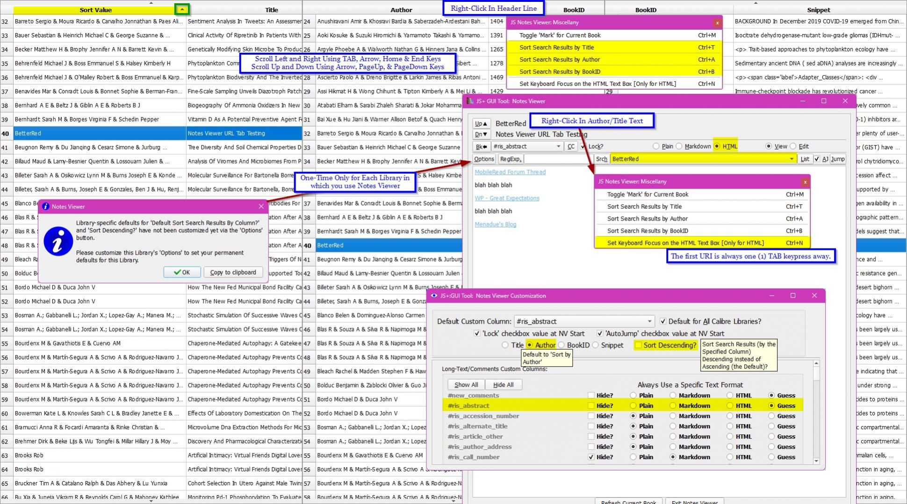
Task: Select the BookID sort radio in Customization
Action: pos(561,345)
